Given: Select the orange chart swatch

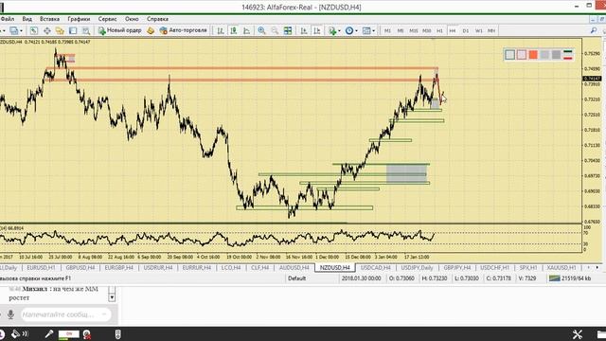Looking at the screenshot, I should (x=533, y=55).
